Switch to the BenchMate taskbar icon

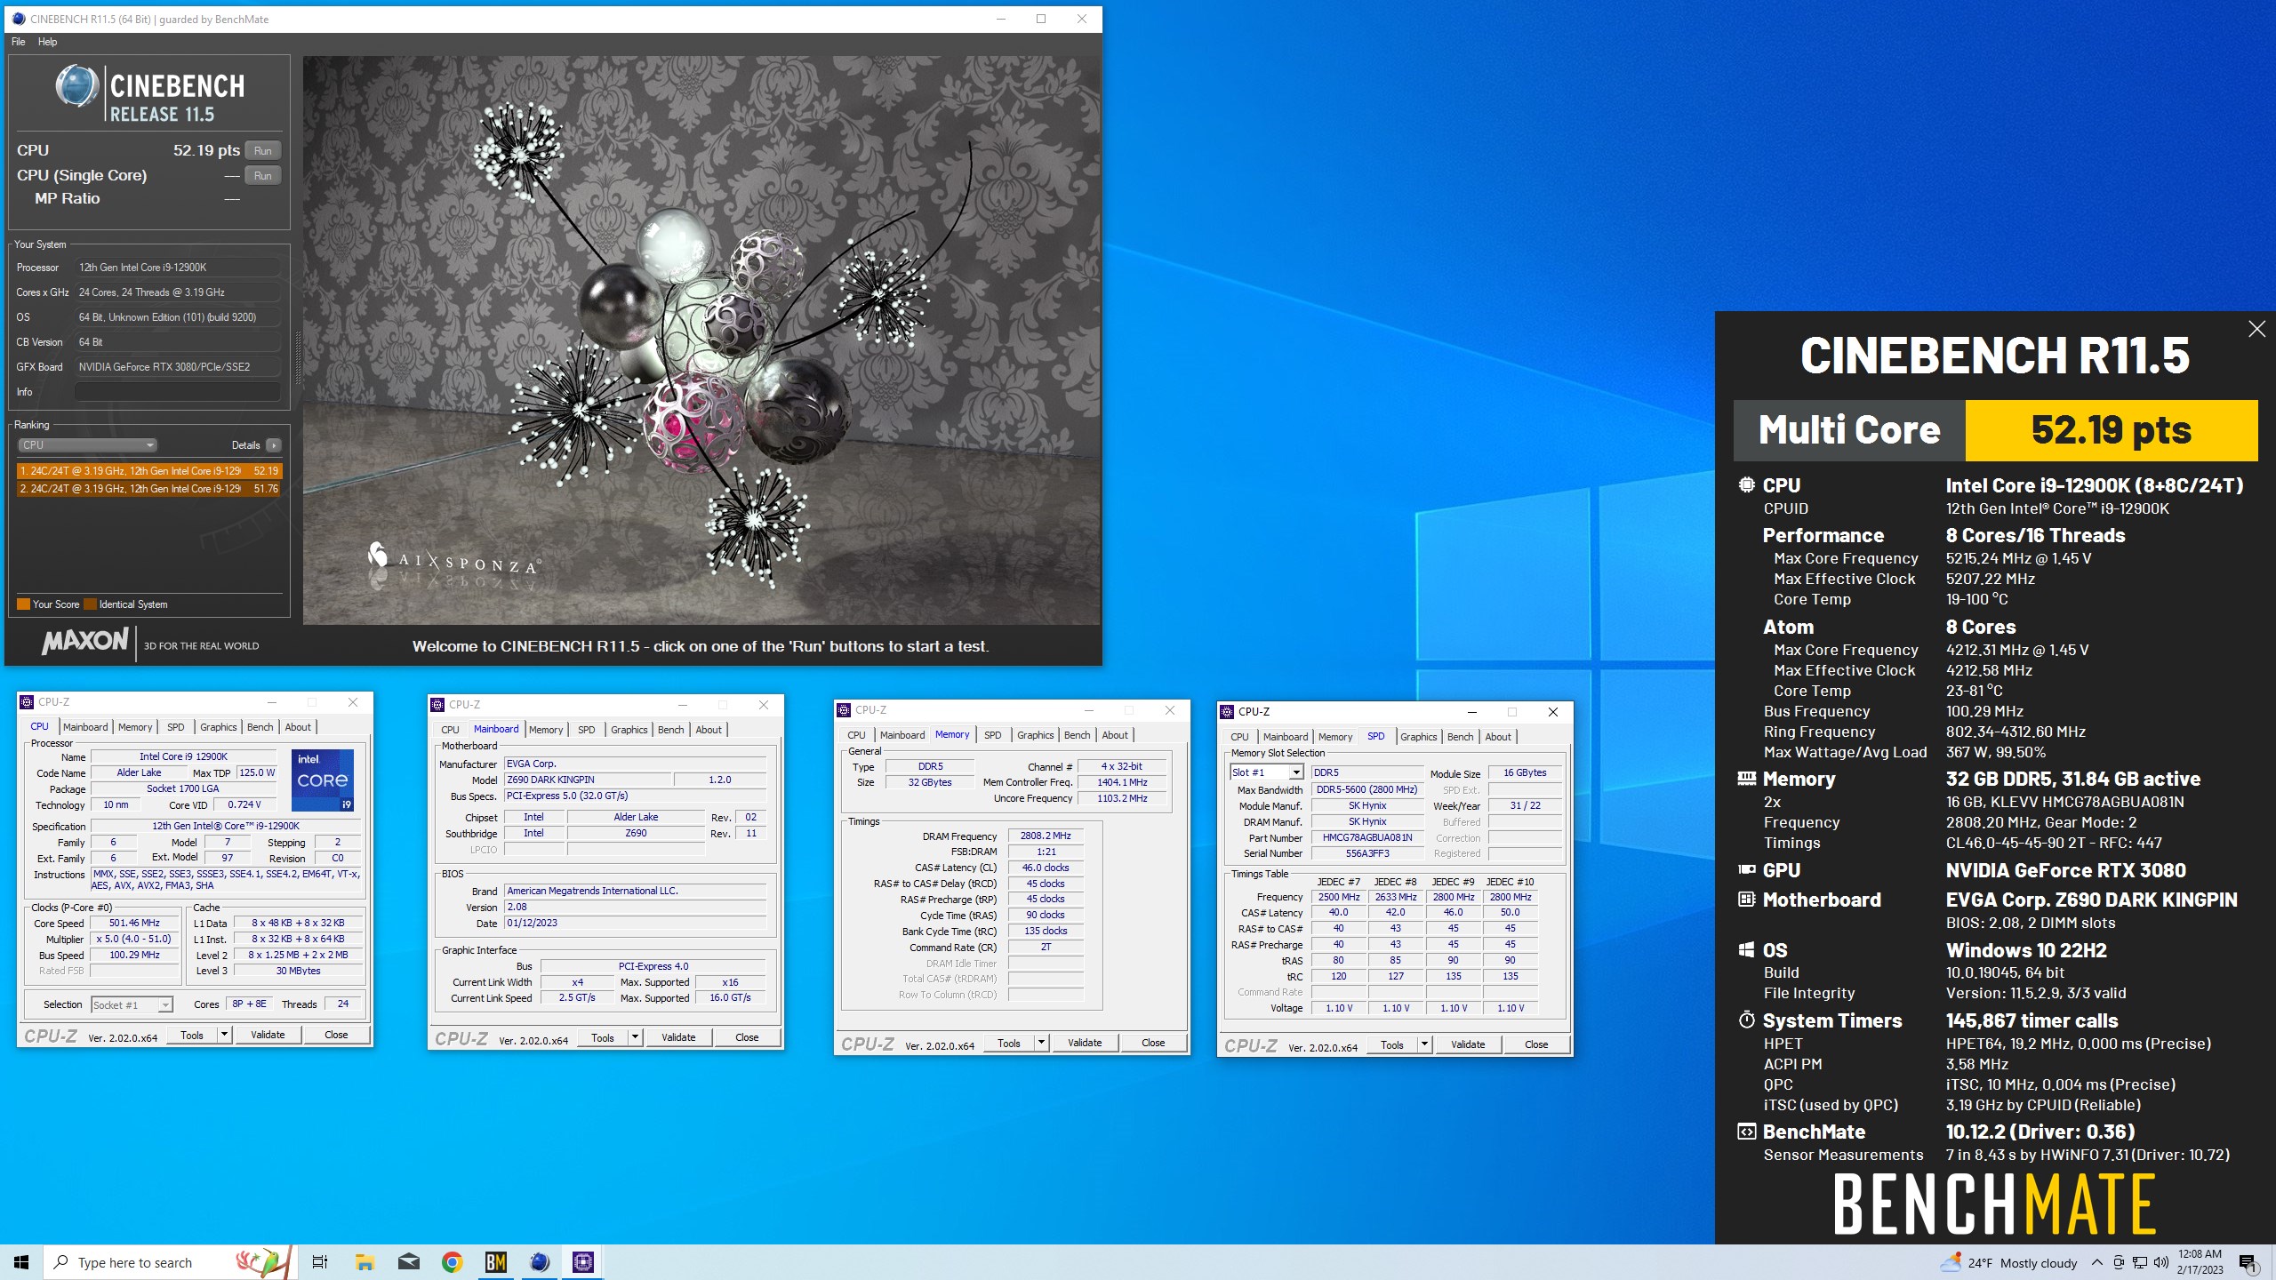point(496,1262)
